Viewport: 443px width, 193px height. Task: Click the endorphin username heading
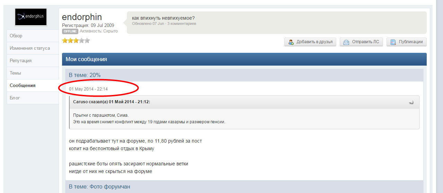pos(82,17)
